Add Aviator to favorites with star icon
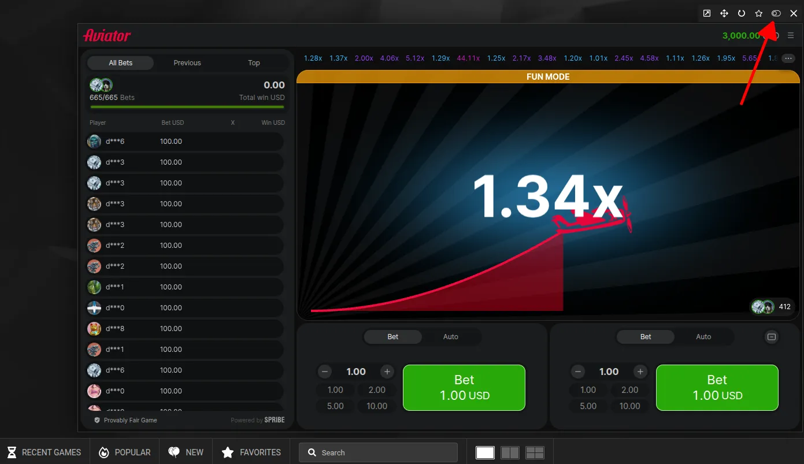This screenshot has width=804, height=464. tap(758, 13)
